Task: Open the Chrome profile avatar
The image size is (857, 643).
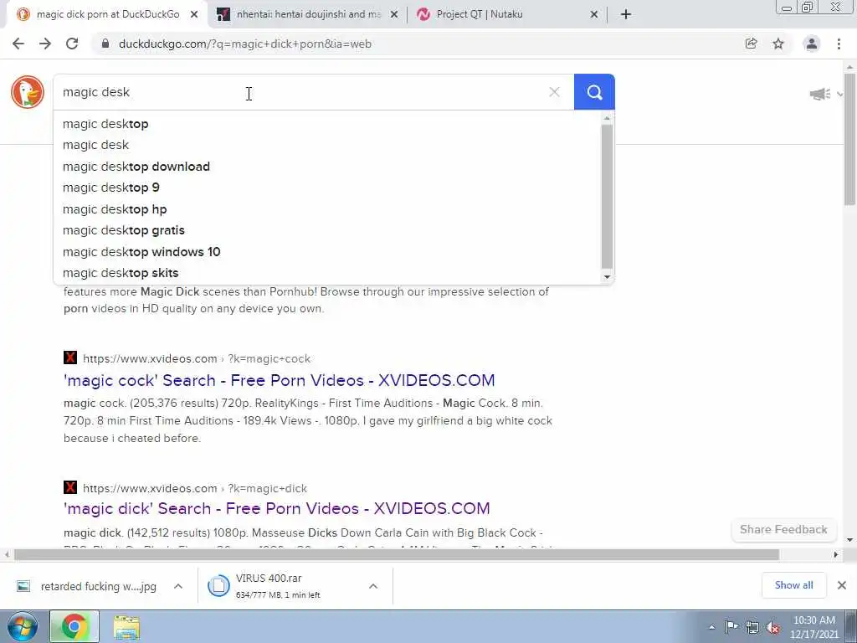Action: pyautogui.click(x=812, y=44)
